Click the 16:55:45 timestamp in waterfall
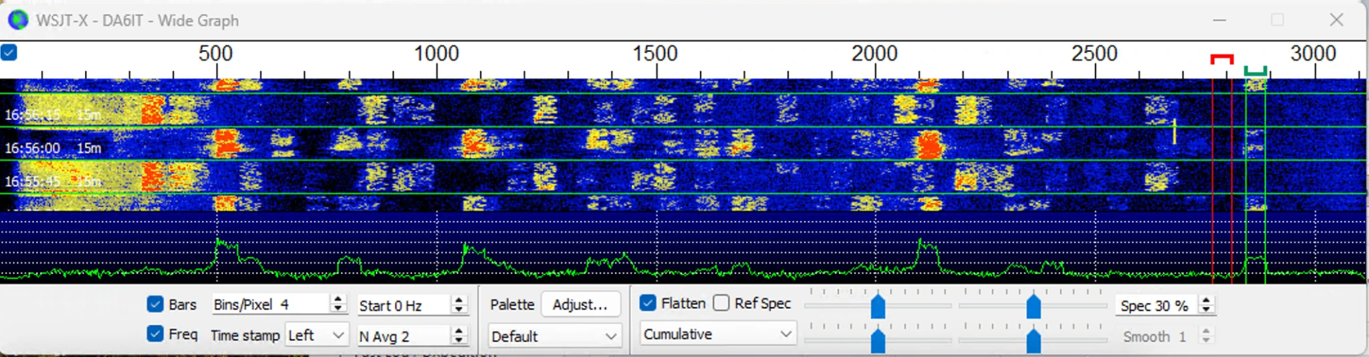Image resolution: width=1369 pixels, height=357 pixels. 32,182
